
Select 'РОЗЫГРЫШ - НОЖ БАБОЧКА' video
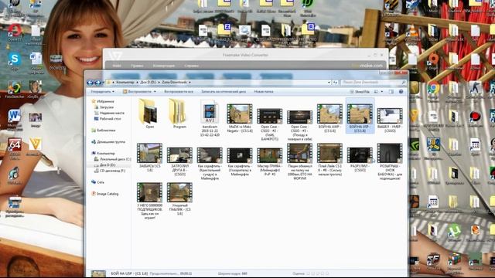pos(390,161)
